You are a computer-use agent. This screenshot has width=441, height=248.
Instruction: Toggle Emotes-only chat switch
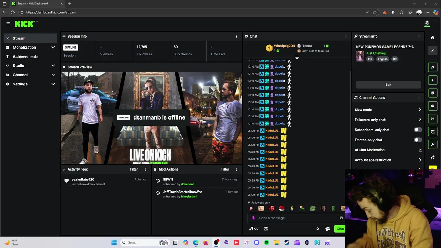[x=418, y=140]
